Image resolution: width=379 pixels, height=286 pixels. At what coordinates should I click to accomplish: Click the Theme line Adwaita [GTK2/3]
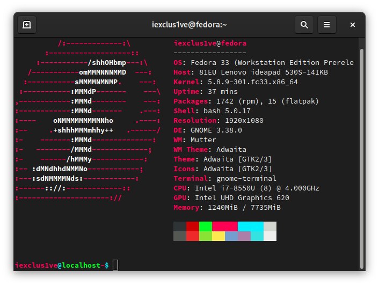[x=223, y=159]
